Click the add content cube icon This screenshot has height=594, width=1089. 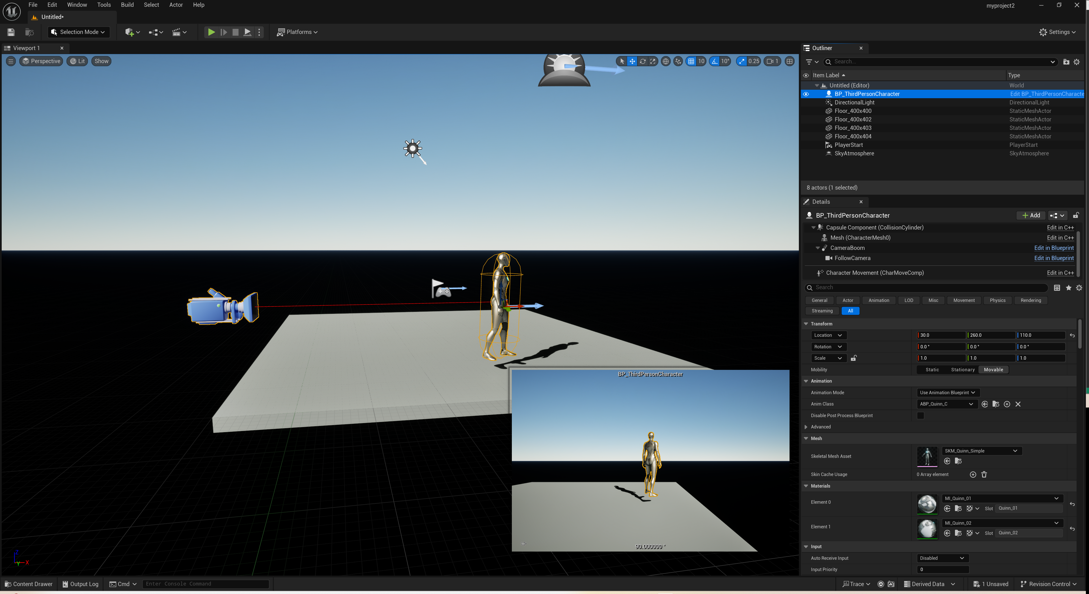pos(129,32)
